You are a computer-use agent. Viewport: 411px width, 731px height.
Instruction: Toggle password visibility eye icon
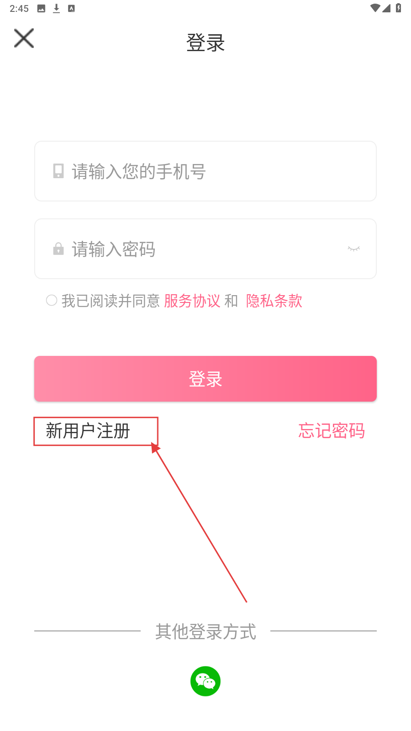tap(354, 249)
